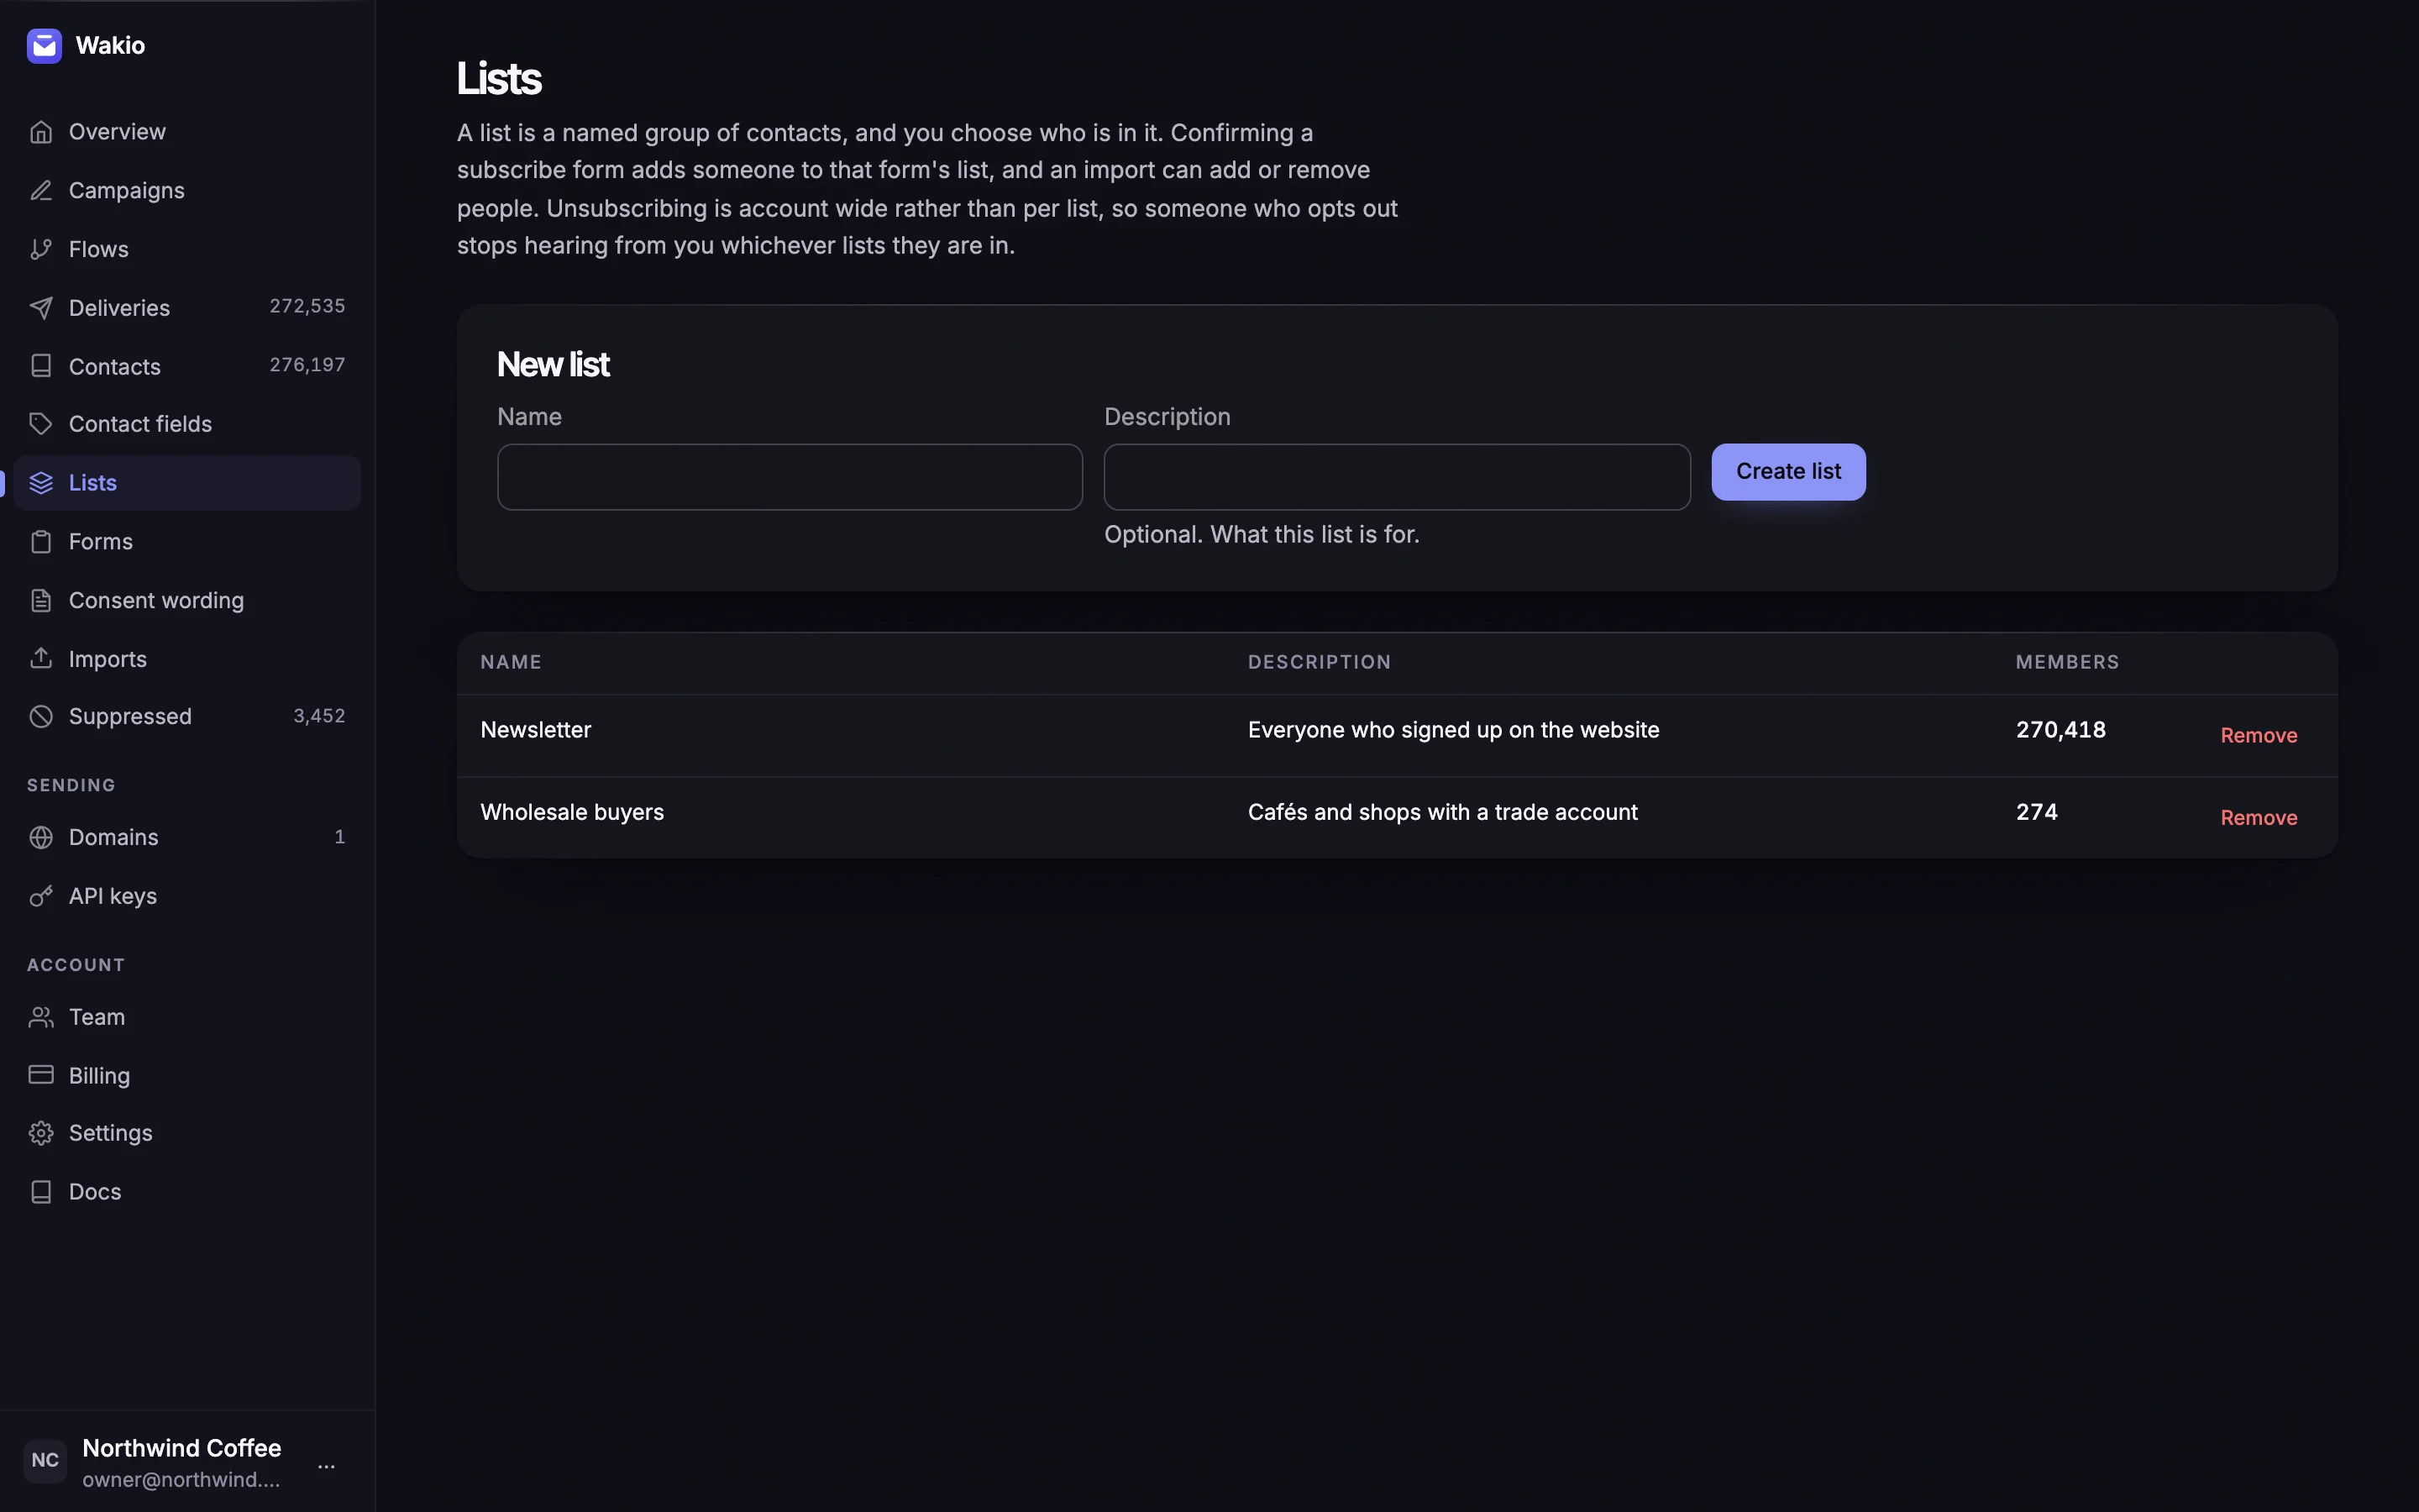Click the NC account avatar

pos(45,1461)
